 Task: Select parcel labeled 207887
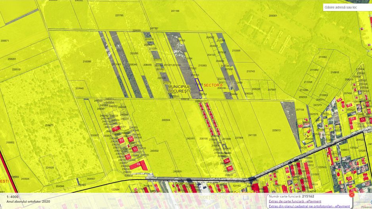pos(272,90)
